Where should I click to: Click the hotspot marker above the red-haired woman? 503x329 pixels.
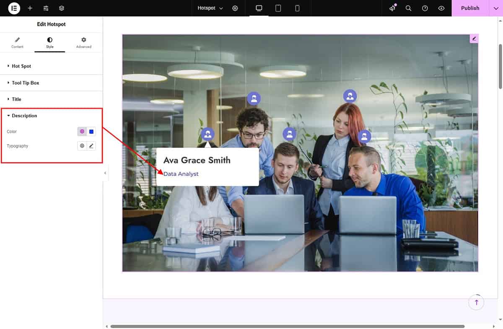point(350,96)
